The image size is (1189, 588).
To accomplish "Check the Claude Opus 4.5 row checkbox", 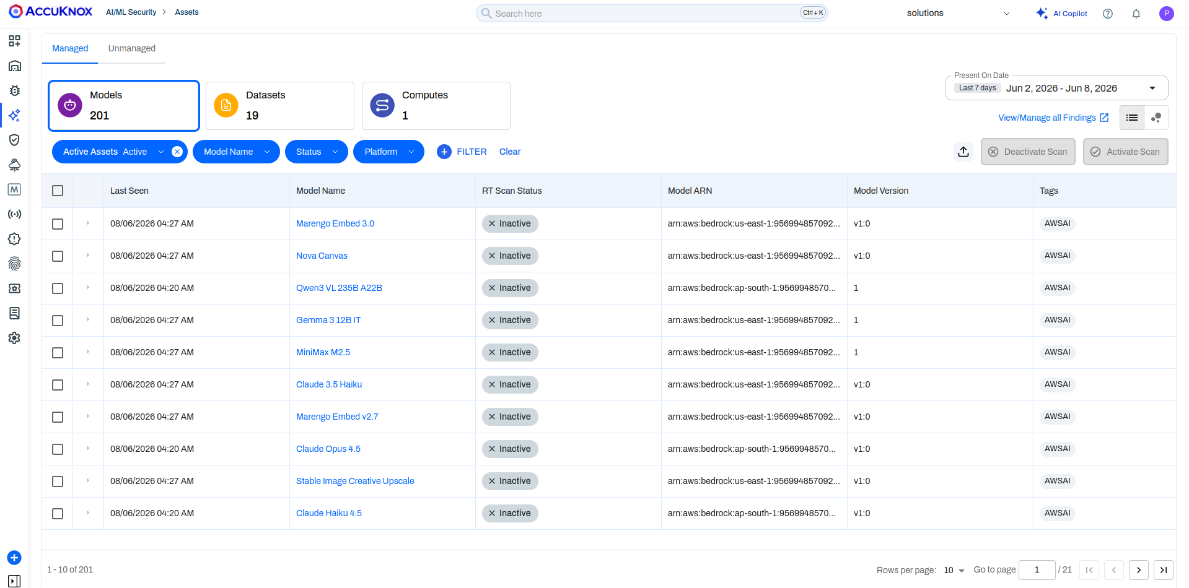I will 58,449.
